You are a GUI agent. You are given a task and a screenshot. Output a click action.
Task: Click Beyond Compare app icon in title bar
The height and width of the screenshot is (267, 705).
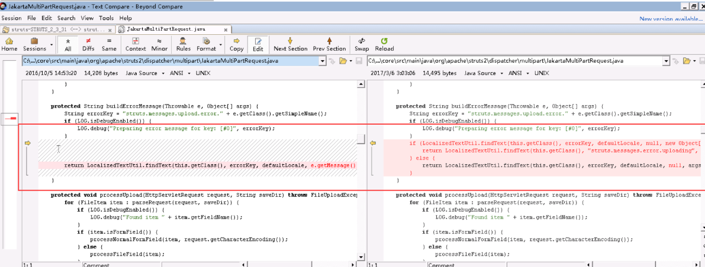click(x=4, y=5)
